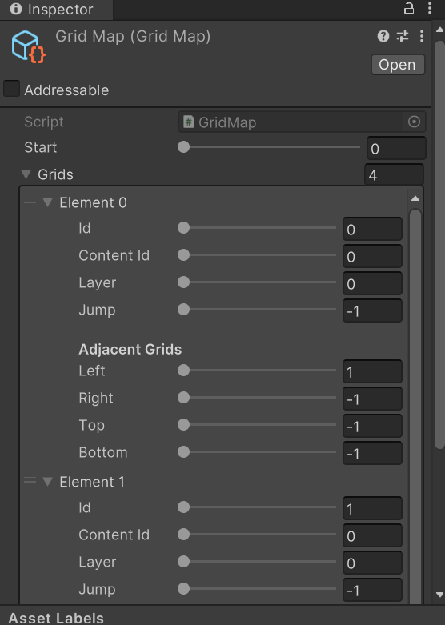The width and height of the screenshot is (445, 625).
Task: Collapse the Grids list foldout
Action: [x=26, y=174]
